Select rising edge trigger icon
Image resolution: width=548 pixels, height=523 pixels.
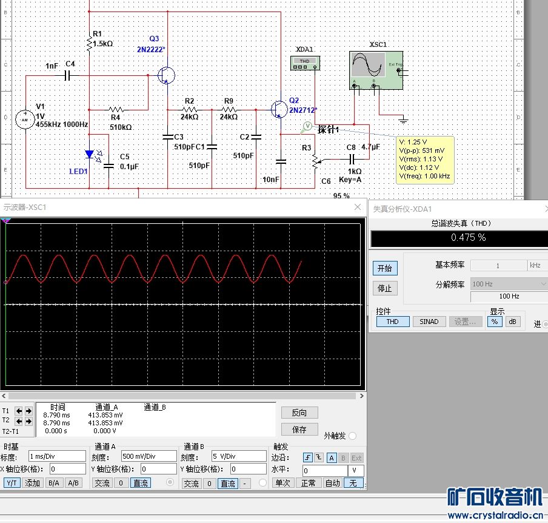(307, 458)
